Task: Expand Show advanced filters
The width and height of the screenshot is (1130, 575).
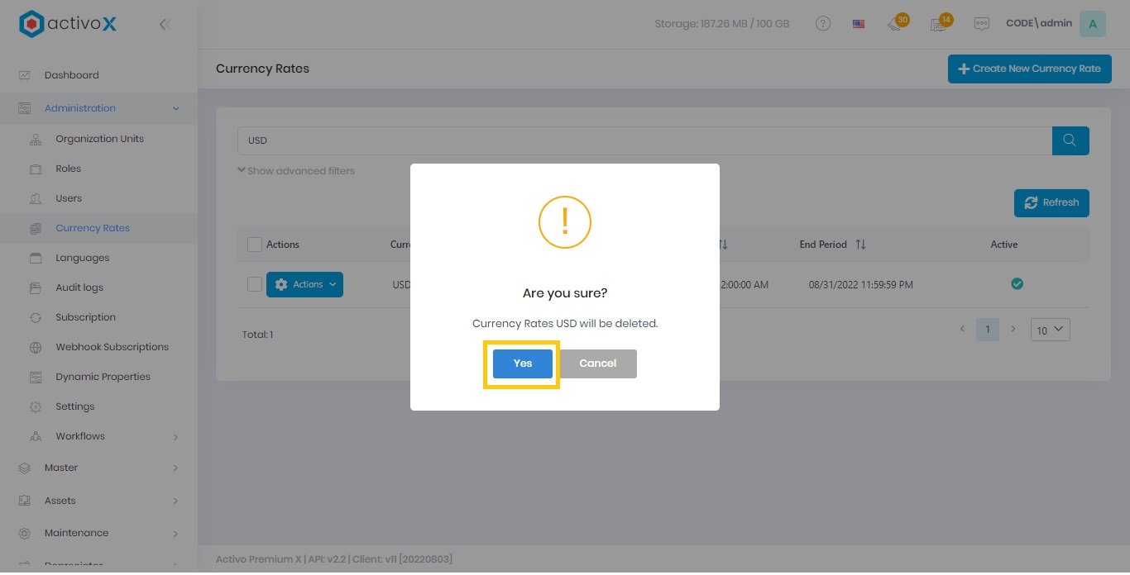Action: [296, 171]
